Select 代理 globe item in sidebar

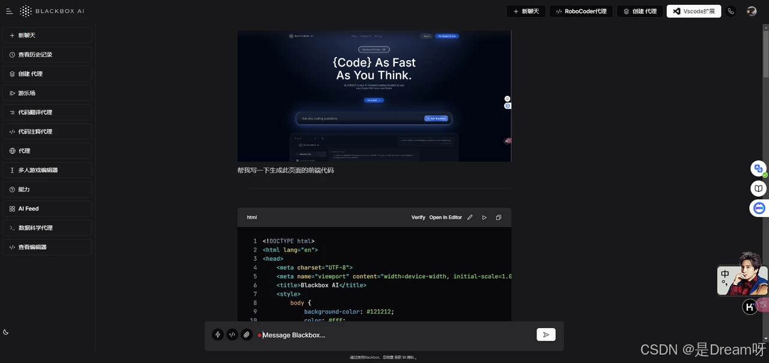coord(47,151)
